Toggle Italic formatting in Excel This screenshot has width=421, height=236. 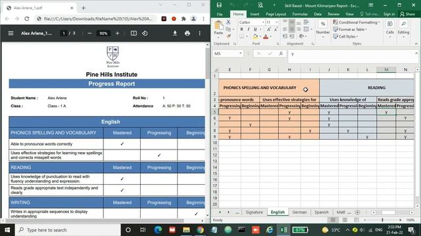249,29
